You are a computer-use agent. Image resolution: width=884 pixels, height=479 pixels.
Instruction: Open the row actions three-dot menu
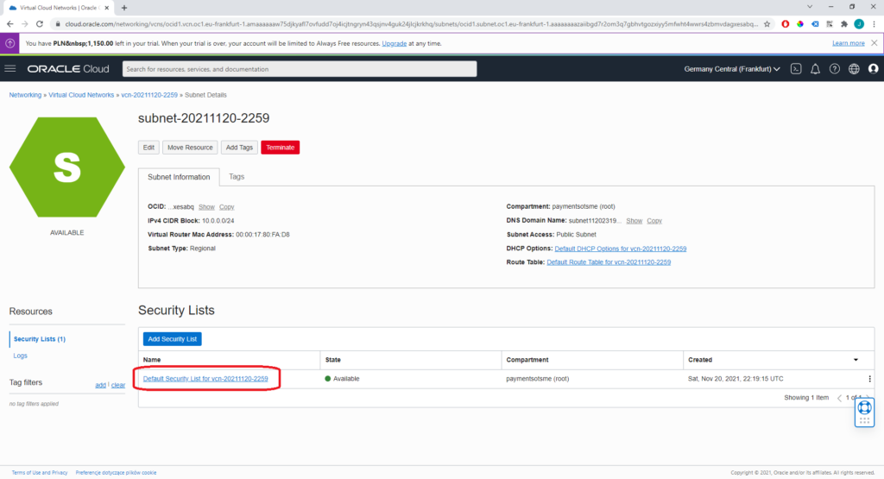click(869, 379)
